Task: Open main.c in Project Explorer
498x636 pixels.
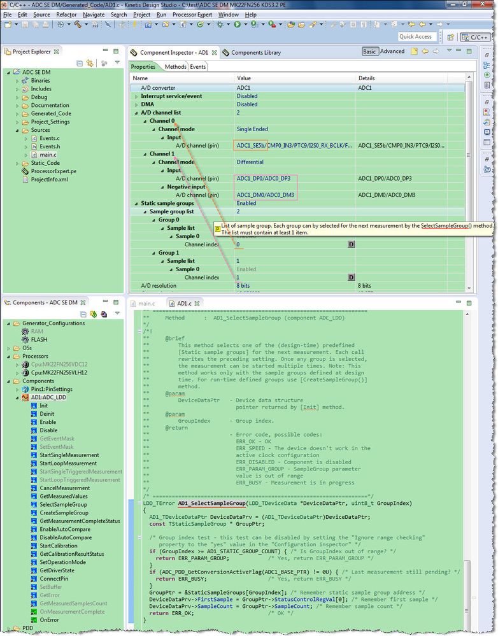Action: coord(48,155)
